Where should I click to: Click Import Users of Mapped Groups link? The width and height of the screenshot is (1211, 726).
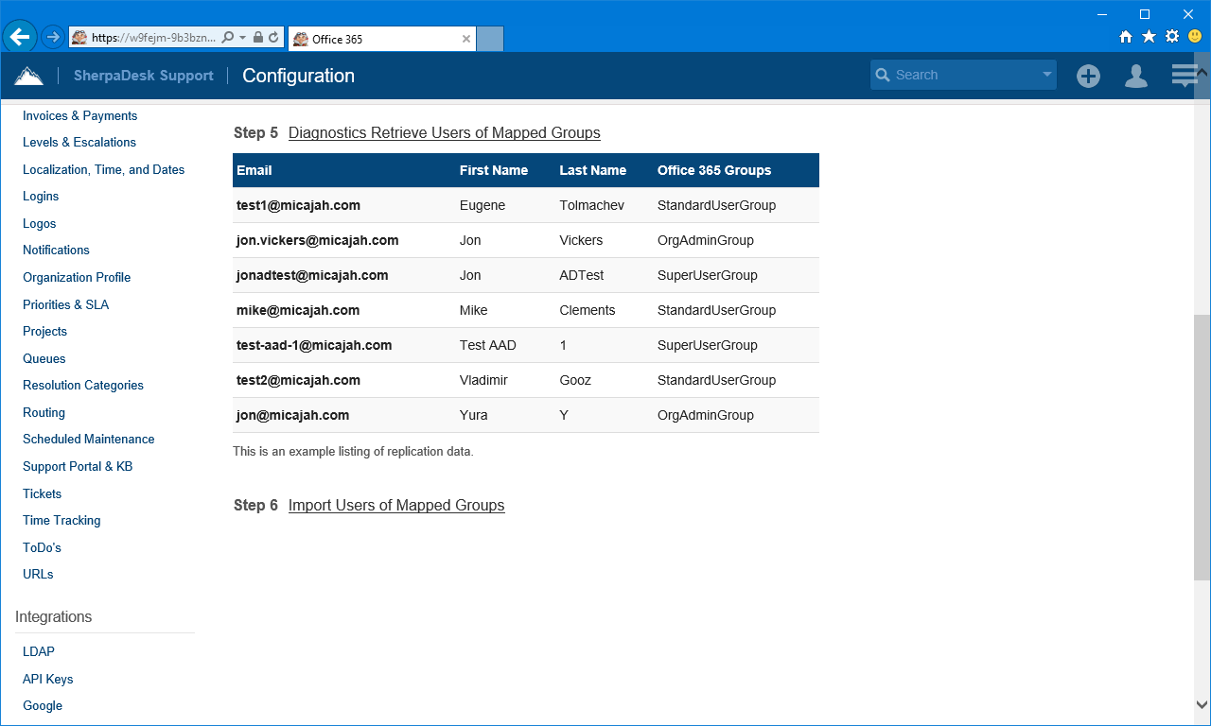396,505
